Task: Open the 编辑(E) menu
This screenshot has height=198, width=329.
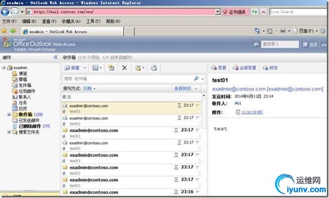Action: click(29, 21)
